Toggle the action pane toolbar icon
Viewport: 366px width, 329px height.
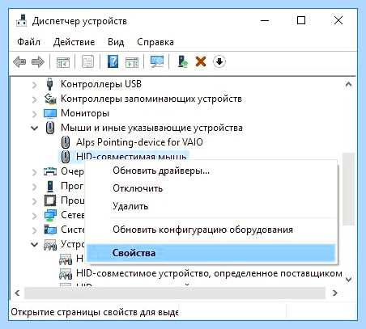click(x=132, y=62)
